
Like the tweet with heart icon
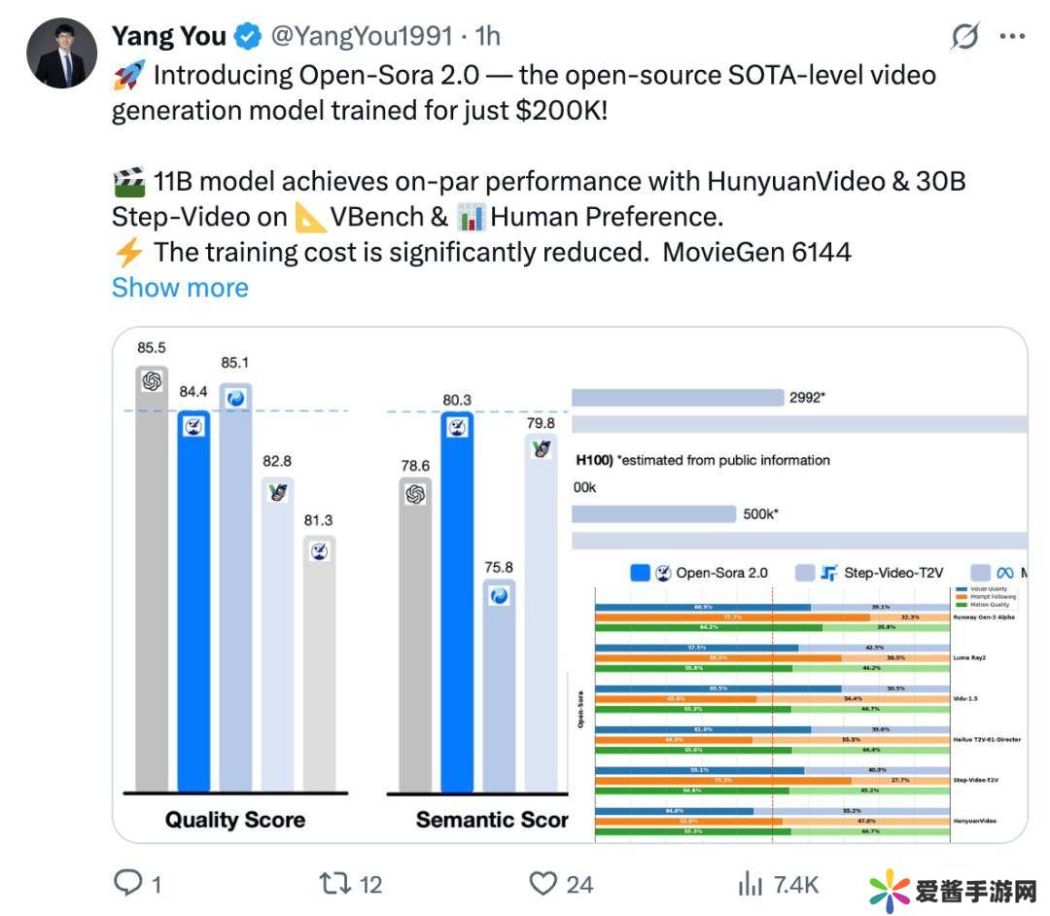[x=542, y=883]
